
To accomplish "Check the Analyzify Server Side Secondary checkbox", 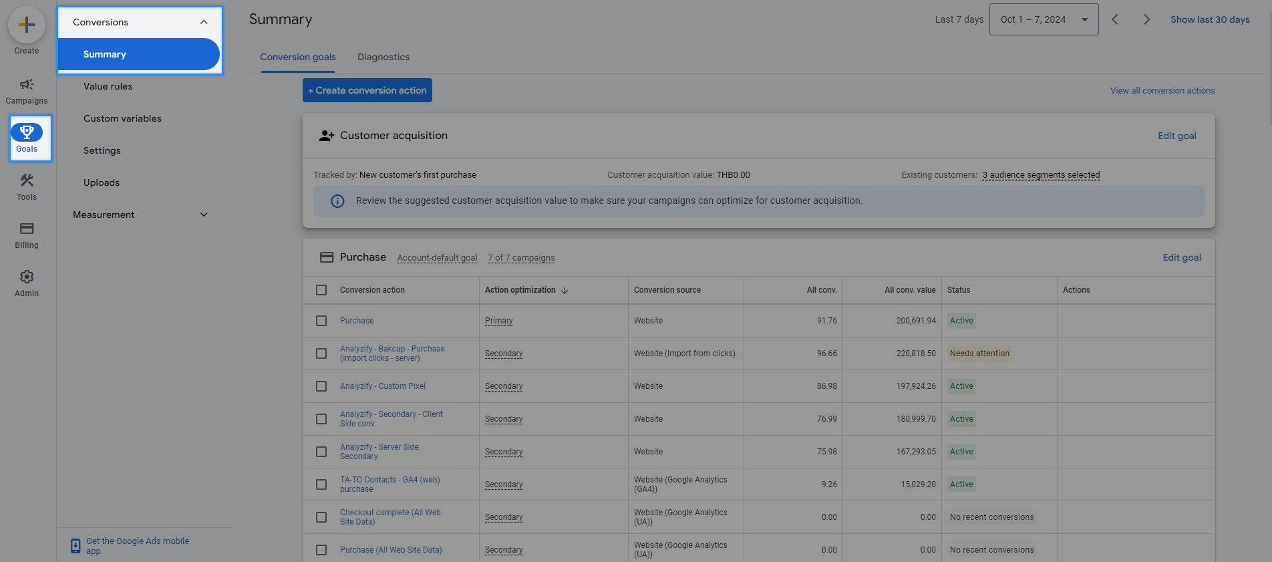I will tap(321, 452).
